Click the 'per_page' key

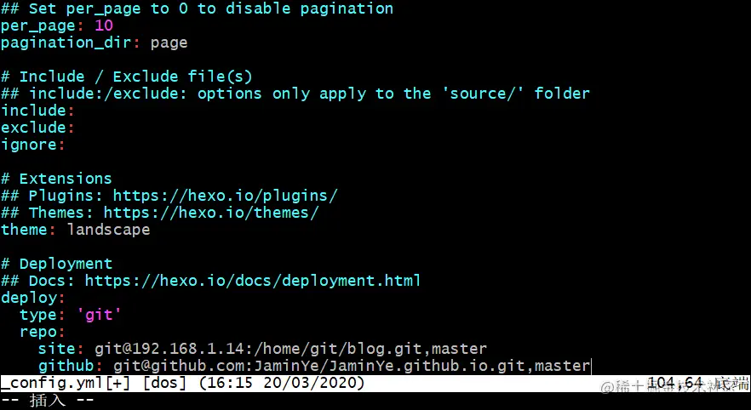pos(38,26)
